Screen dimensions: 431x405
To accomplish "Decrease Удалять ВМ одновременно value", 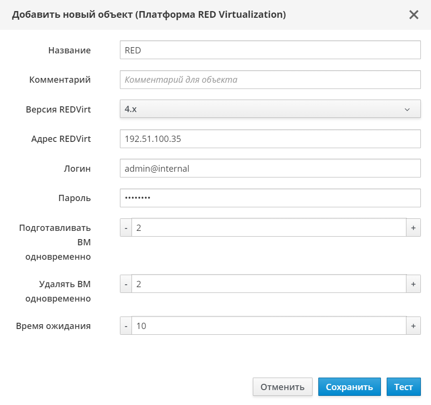I will pos(126,284).
